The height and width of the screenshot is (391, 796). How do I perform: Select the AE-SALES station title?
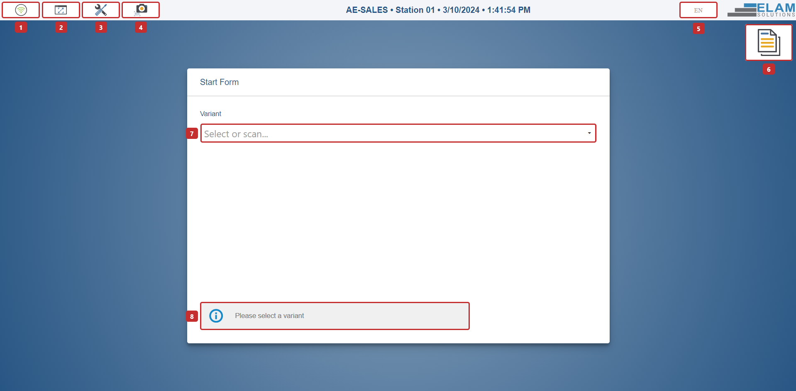pyautogui.click(x=367, y=10)
